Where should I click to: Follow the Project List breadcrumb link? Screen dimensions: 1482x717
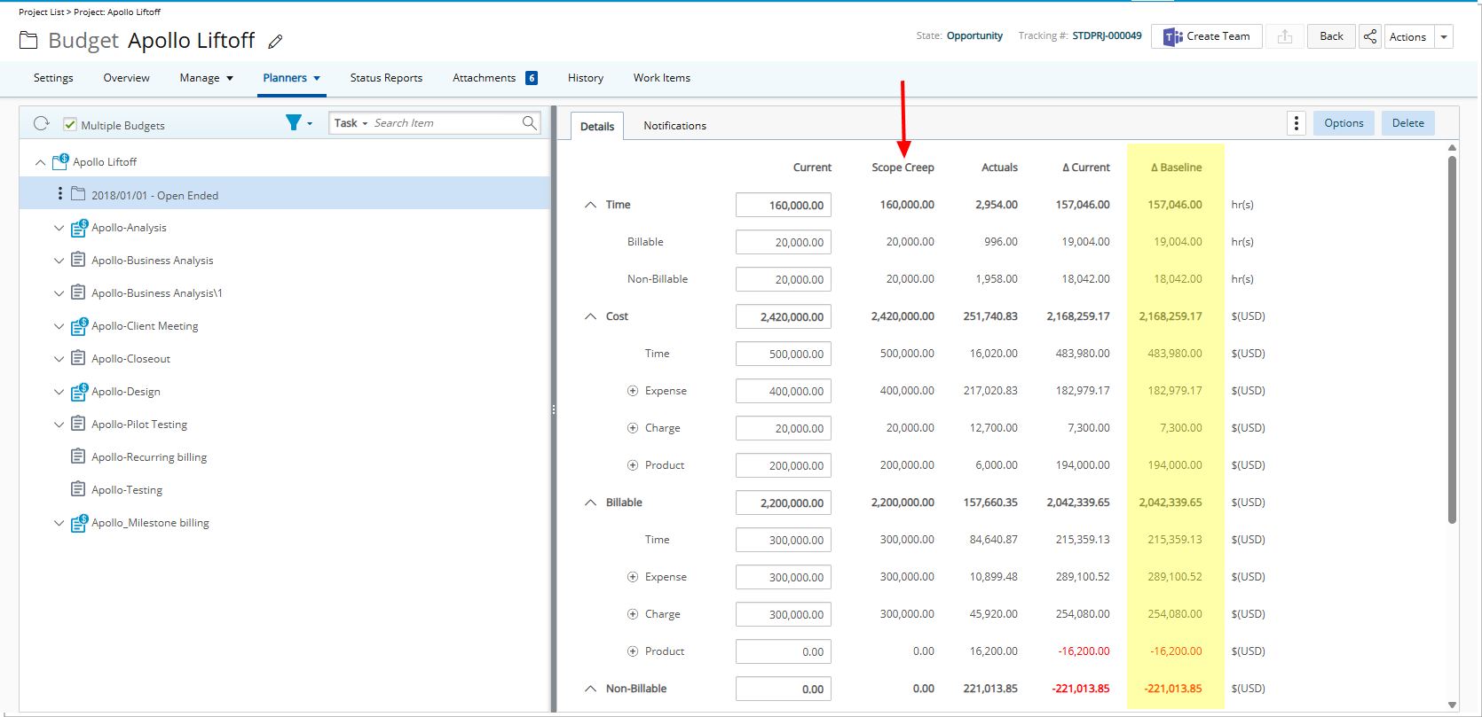tap(42, 12)
